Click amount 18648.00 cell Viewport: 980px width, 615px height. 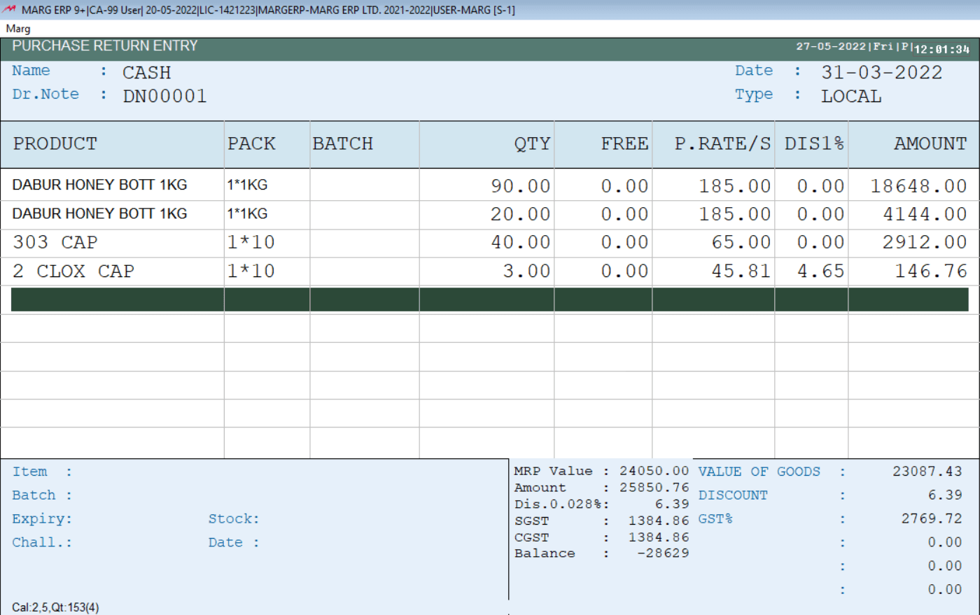click(x=918, y=186)
